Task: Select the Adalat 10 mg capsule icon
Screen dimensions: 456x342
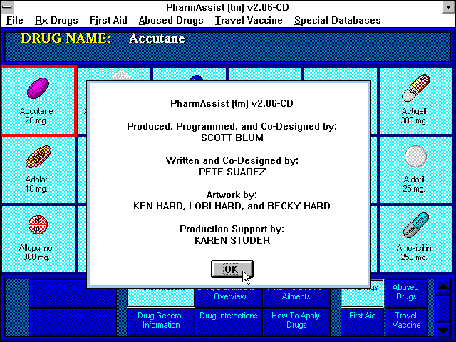Action: click(38, 157)
